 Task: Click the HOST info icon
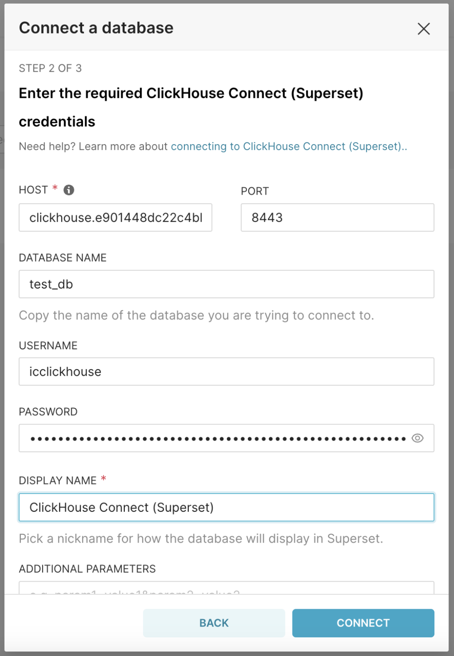[x=68, y=190]
